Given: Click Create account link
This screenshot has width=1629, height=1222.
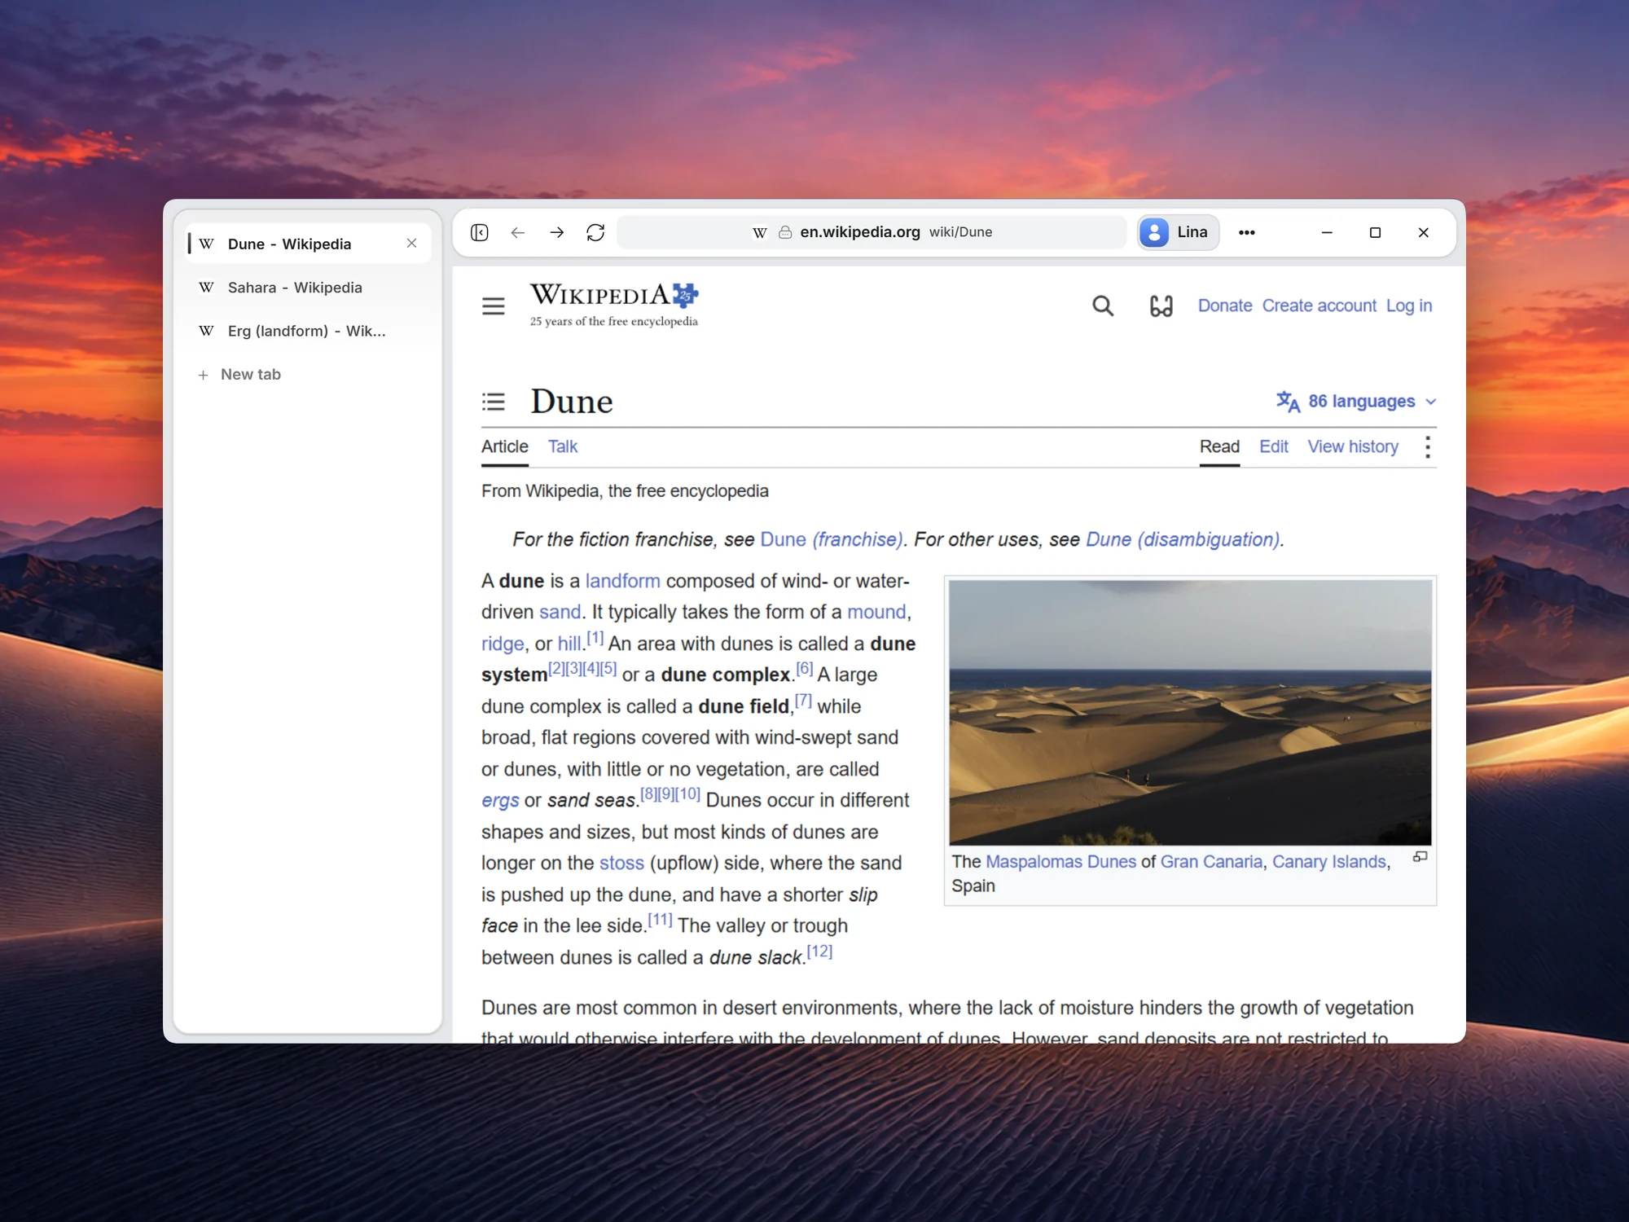Looking at the screenshot, I should tap(1319, 305).
